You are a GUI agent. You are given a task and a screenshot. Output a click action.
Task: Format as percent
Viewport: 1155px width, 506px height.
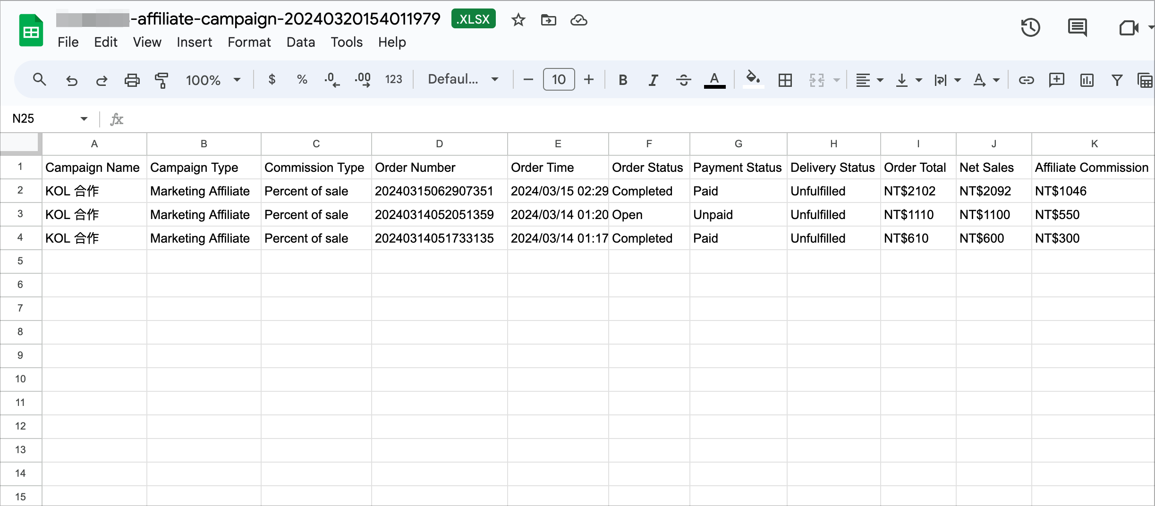(302, 79)
